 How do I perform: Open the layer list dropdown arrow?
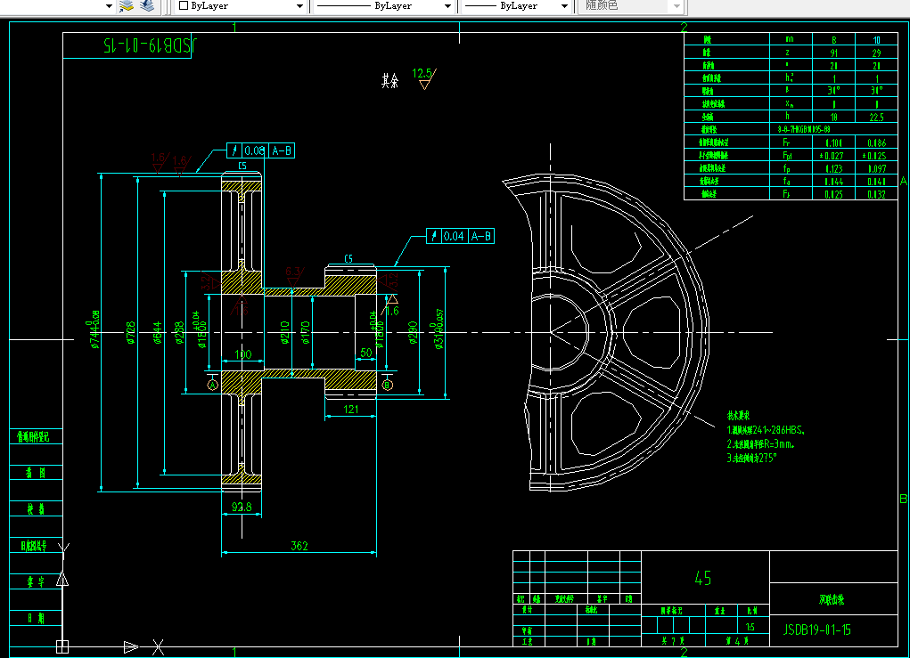click(109, 6)
